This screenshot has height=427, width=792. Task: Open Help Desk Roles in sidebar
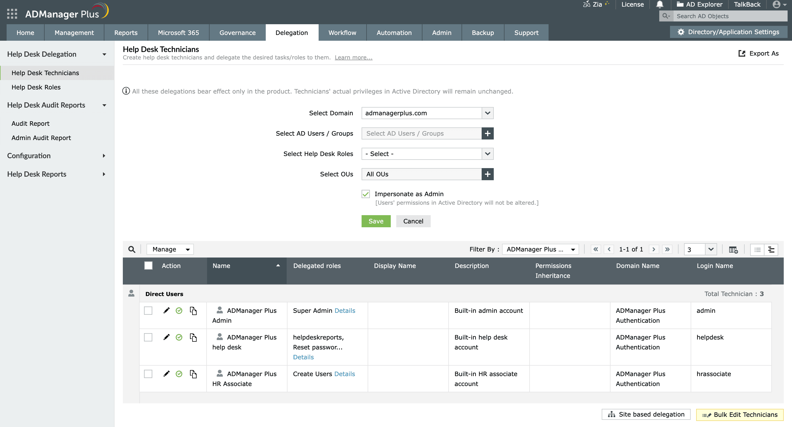pos(36,87)
